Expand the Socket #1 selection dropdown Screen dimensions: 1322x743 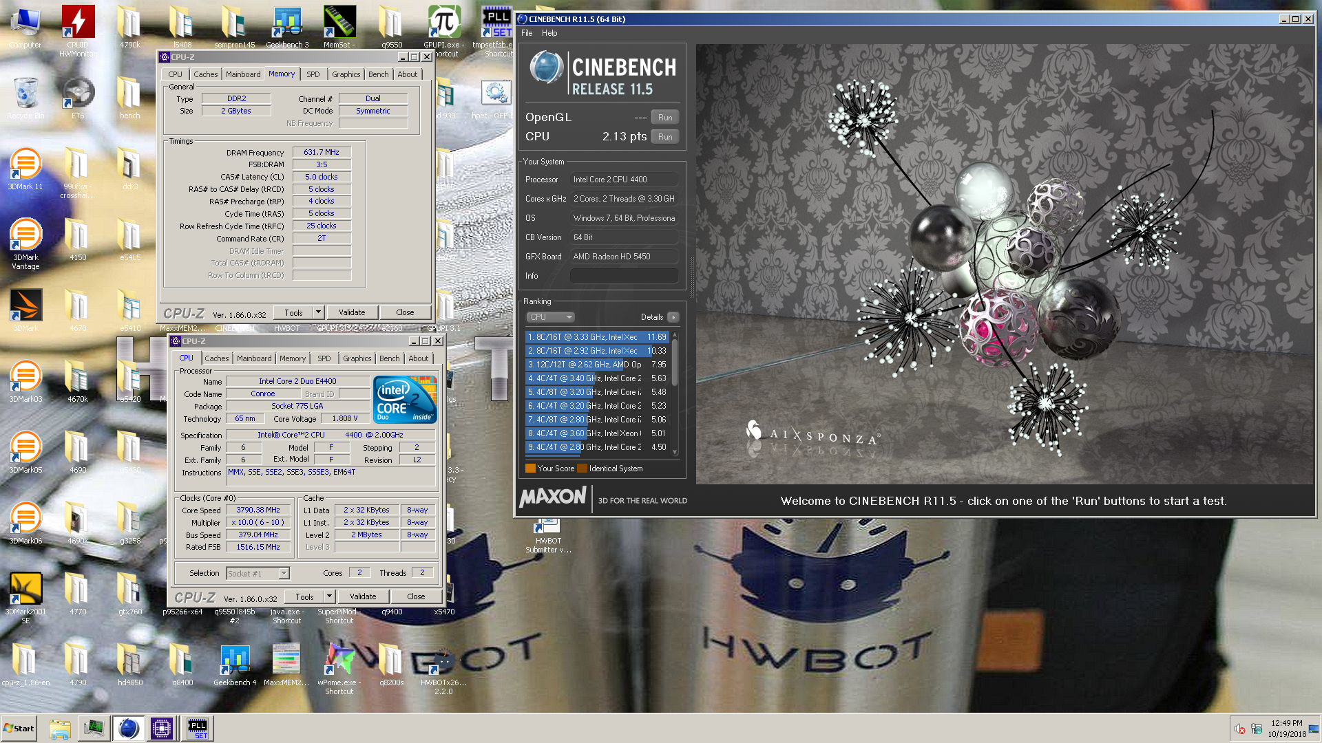[x=284, y=573]
